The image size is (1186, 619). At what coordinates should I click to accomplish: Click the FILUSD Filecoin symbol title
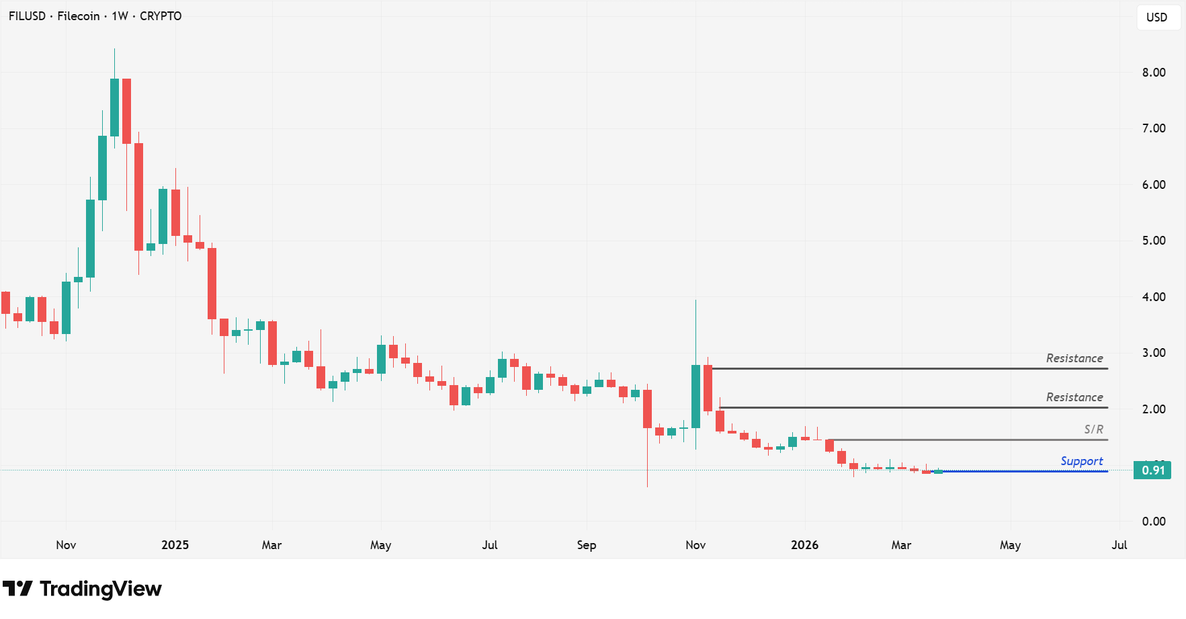95,16
